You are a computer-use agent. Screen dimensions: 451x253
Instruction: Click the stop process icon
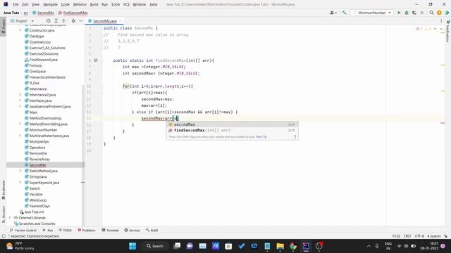click(x=422, y=13)
